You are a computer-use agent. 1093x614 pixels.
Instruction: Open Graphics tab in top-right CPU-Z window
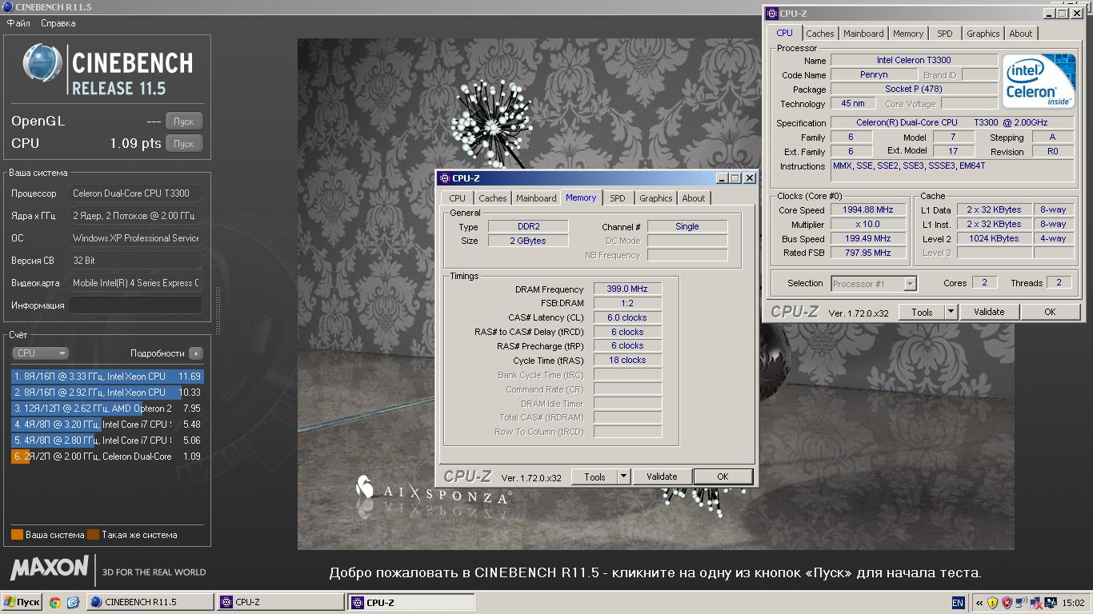(x=983, y=34)
